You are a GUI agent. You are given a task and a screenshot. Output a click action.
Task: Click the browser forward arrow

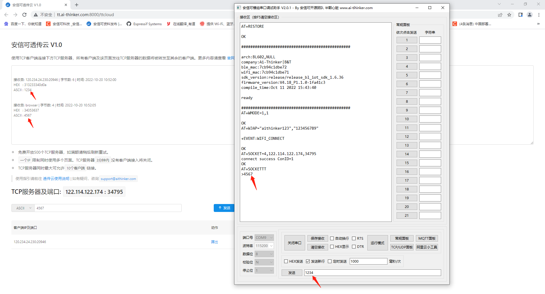[15, 15]
